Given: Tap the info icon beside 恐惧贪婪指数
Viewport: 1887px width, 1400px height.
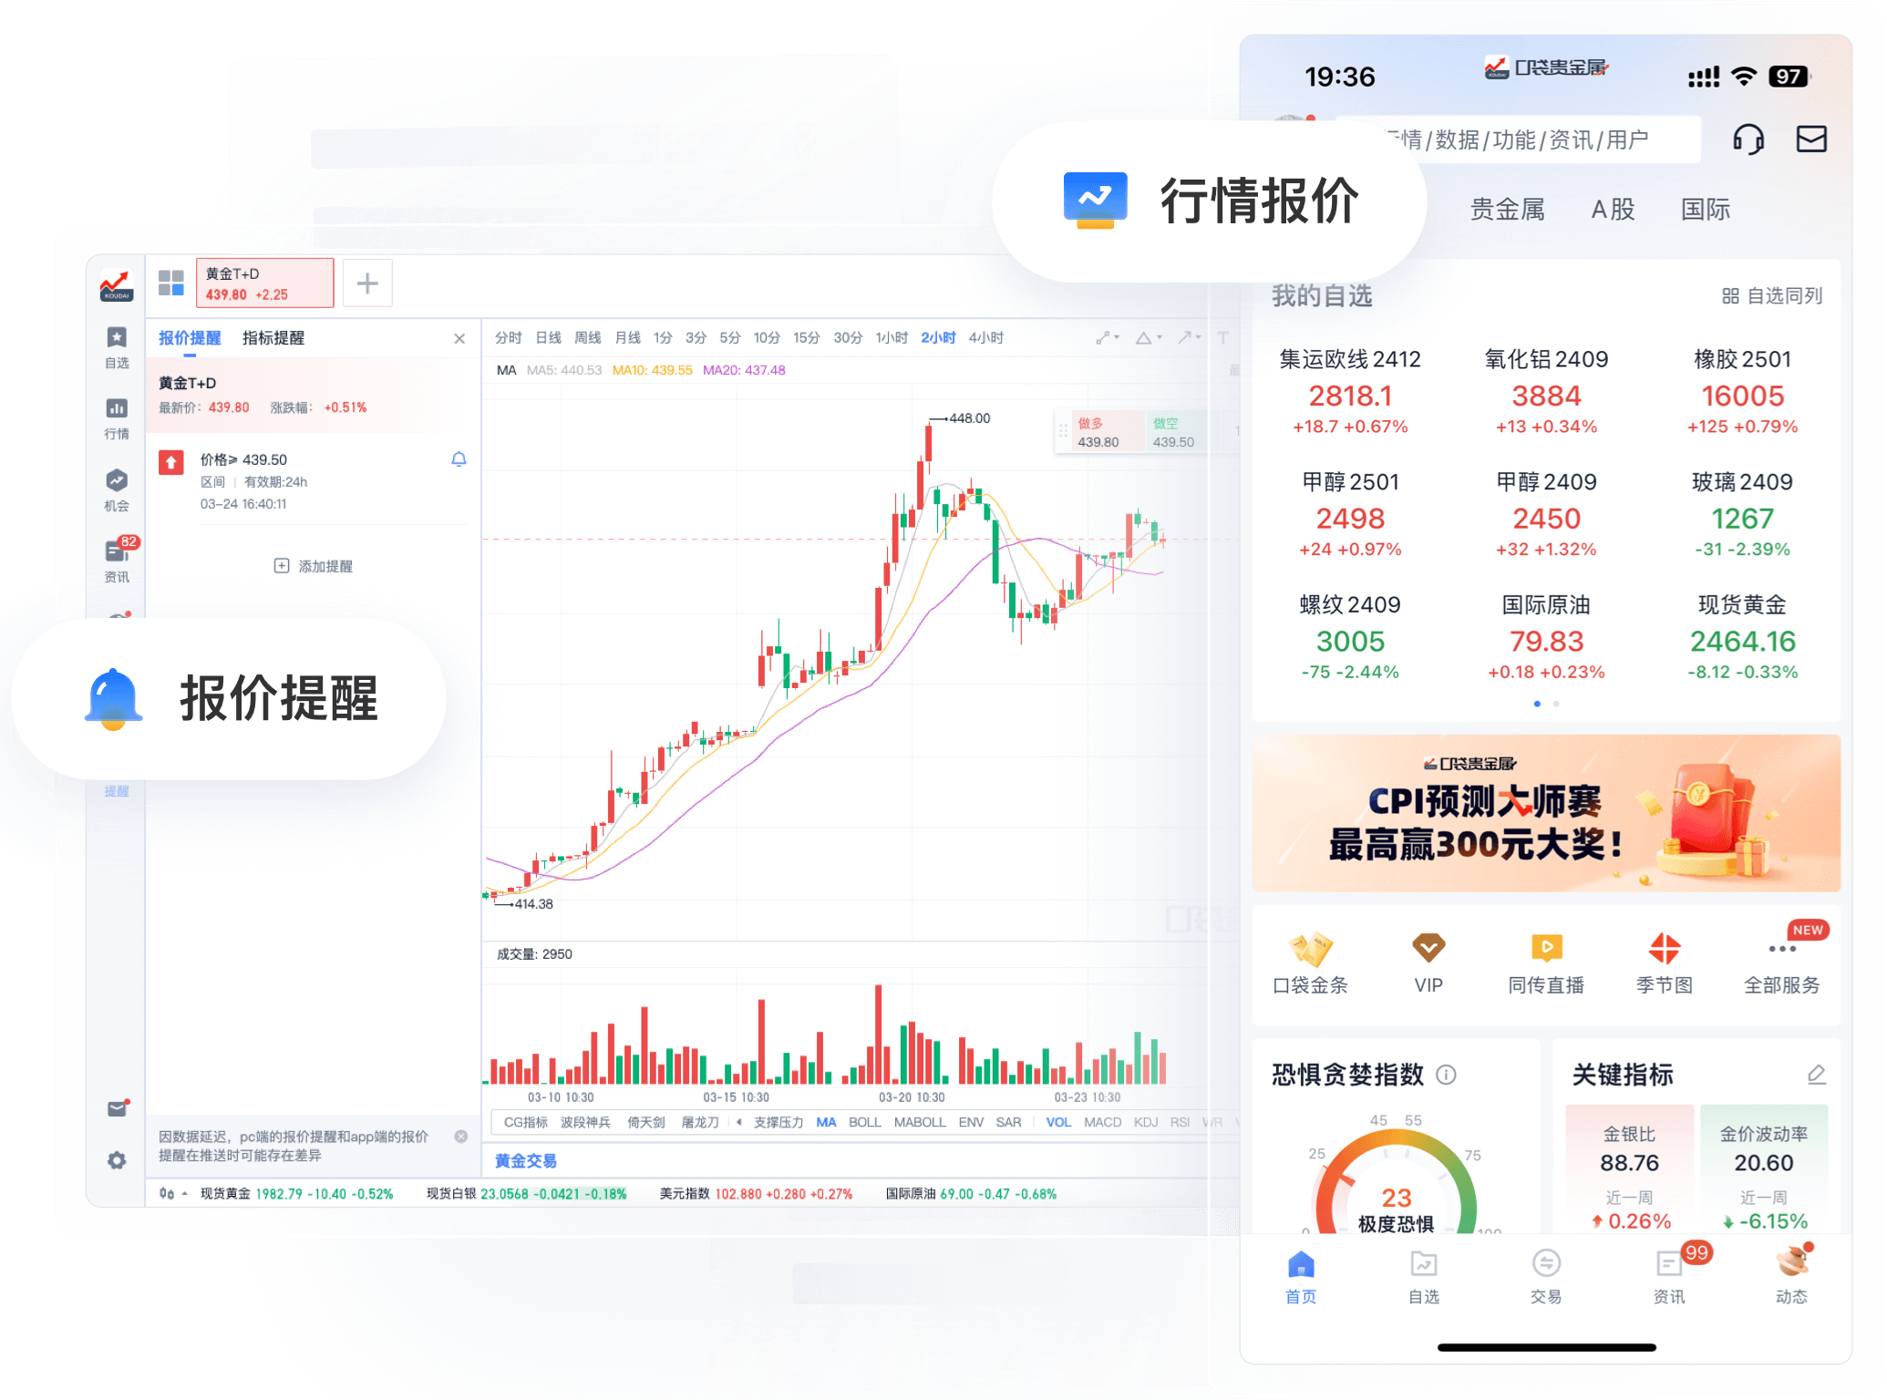Looking at the screenshot, I should [1447, 1075].
